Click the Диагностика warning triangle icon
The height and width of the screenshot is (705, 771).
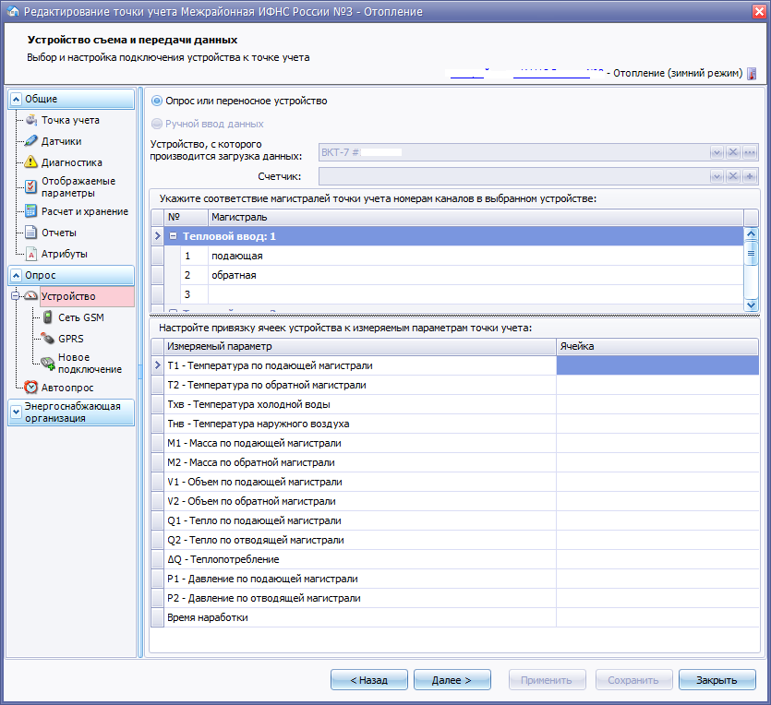point(31,161)
